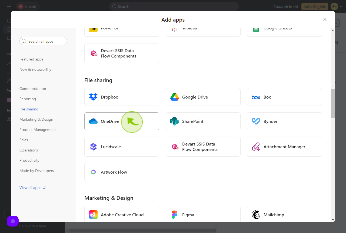Click the Artwork Flow ring icon

(x=93, y=172)
